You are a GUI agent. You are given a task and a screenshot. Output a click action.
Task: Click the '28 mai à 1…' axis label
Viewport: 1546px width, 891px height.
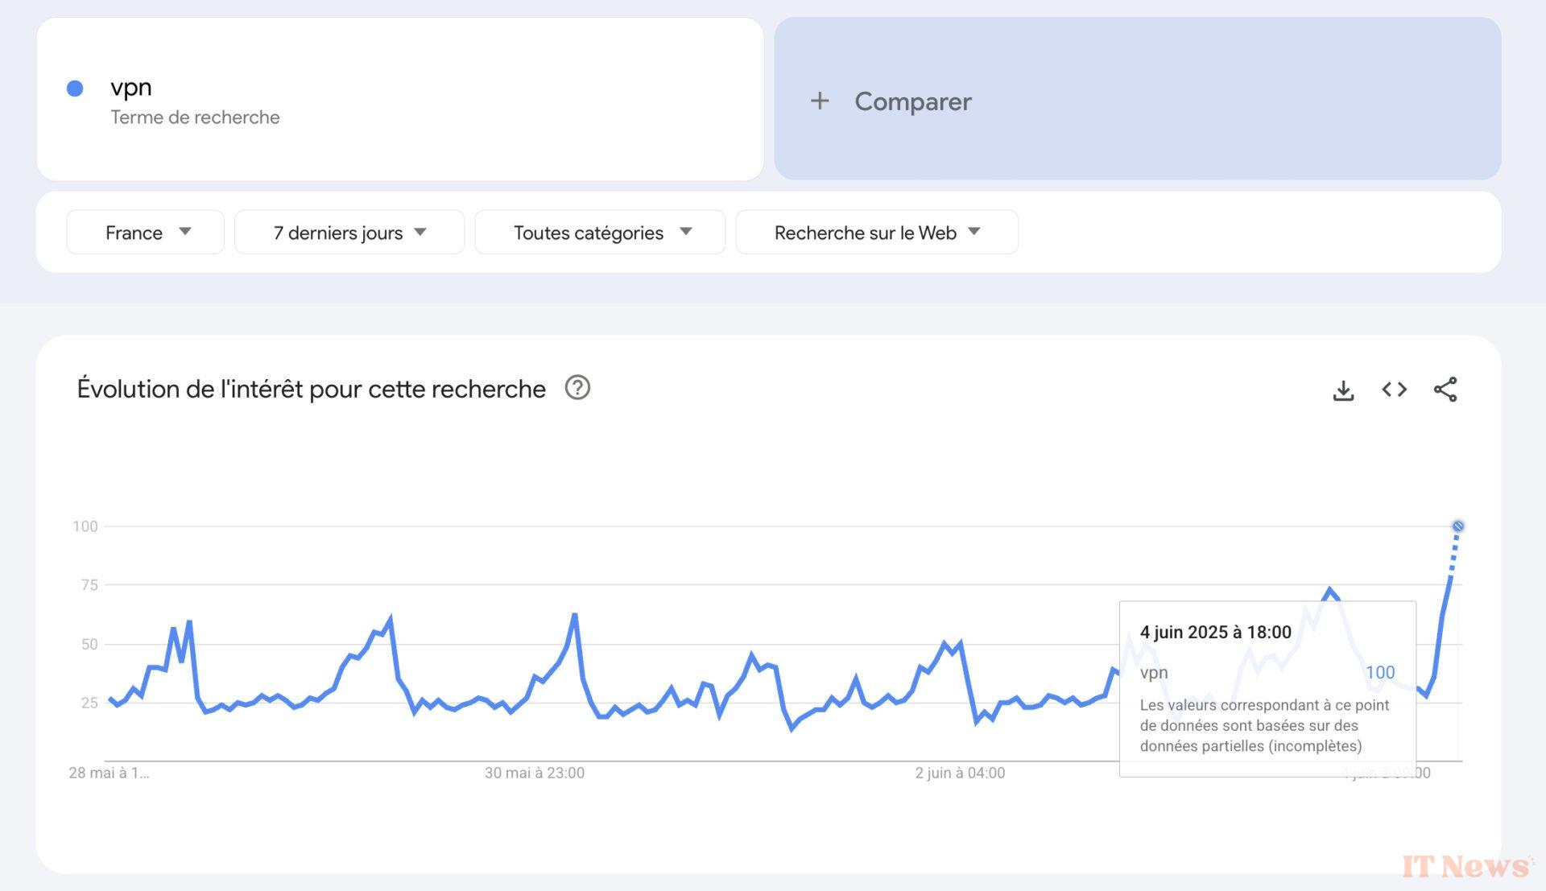(109, 773)
